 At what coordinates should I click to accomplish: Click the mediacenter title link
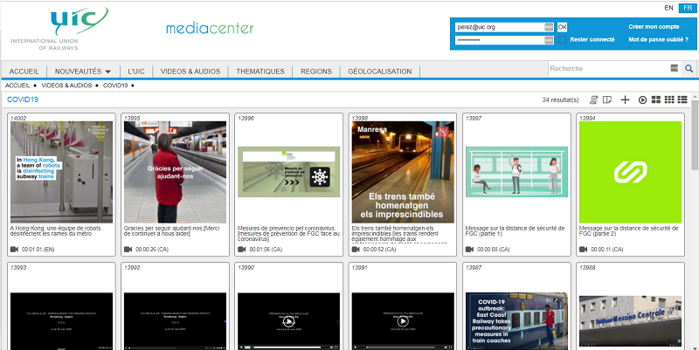(x=210, y=29)
